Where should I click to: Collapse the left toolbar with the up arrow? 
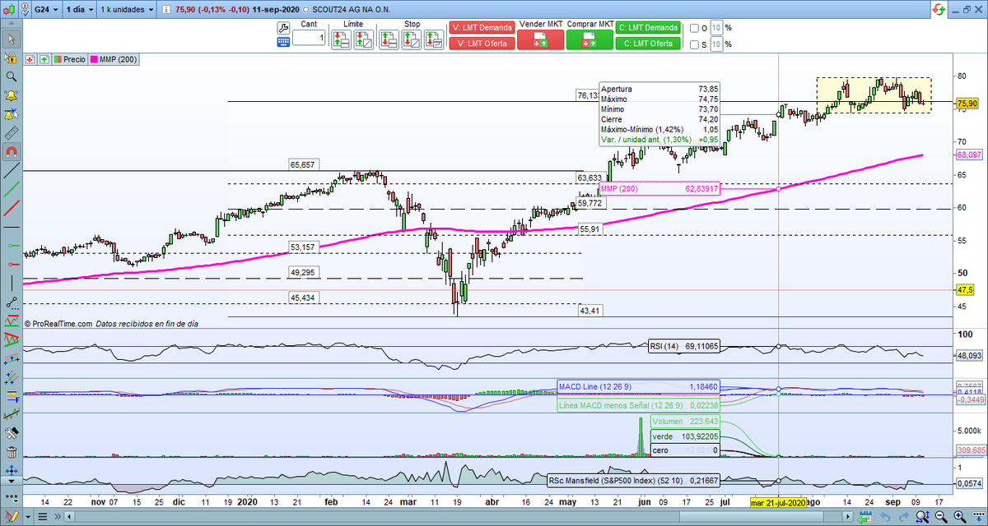(11, 22)
